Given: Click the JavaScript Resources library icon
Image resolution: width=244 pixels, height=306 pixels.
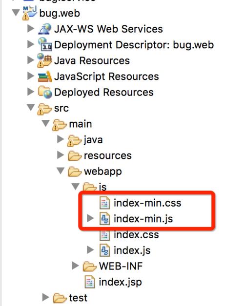Looking at the screenshot, I should pos(45,76).
